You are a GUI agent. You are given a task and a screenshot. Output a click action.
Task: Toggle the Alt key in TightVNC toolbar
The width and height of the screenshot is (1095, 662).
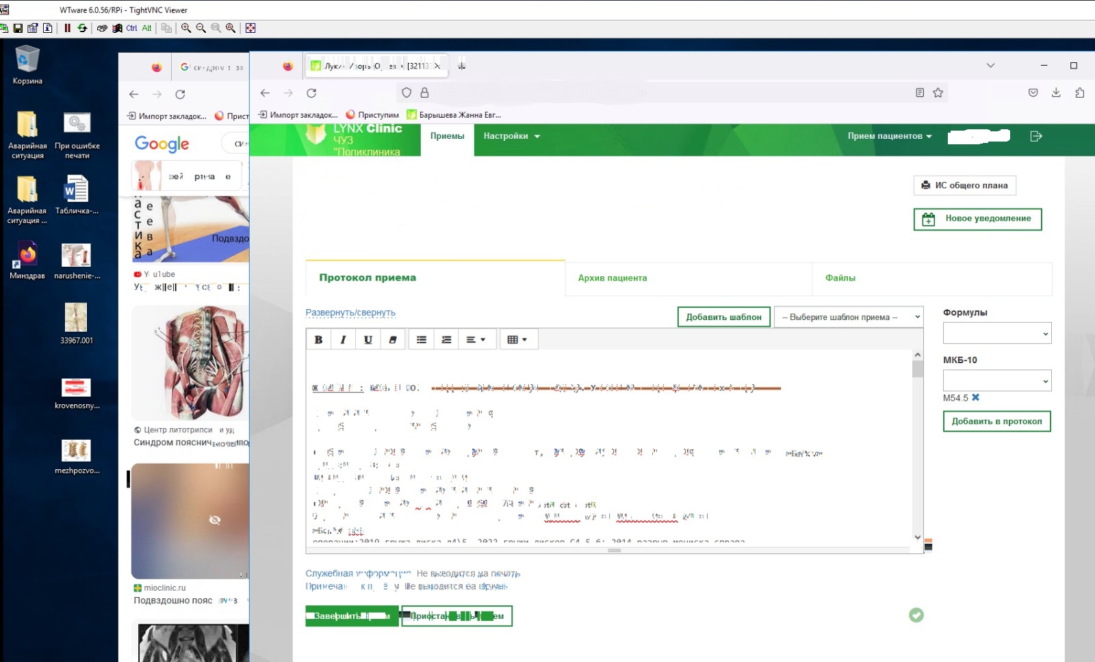pyautogui.click(x=146, y=28)
